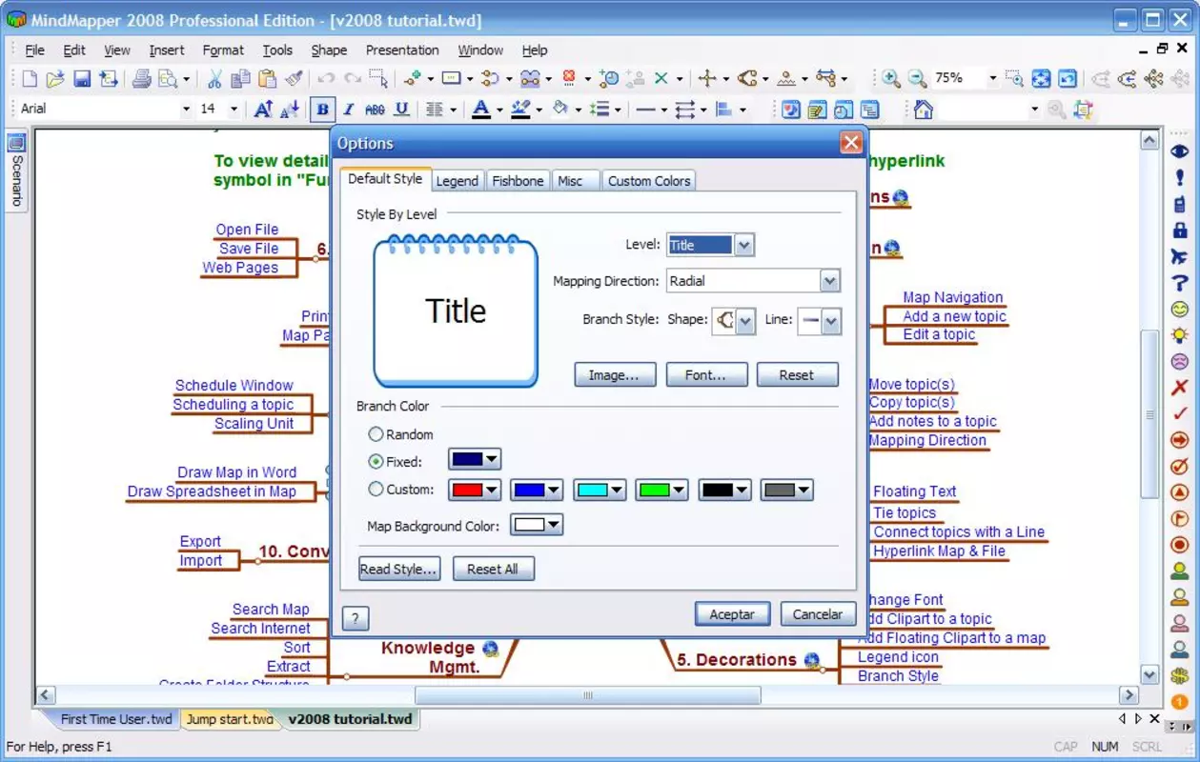Screen dimensions: 1200x762
Task: Open the red custom color swatch
Action: [475, 491]
